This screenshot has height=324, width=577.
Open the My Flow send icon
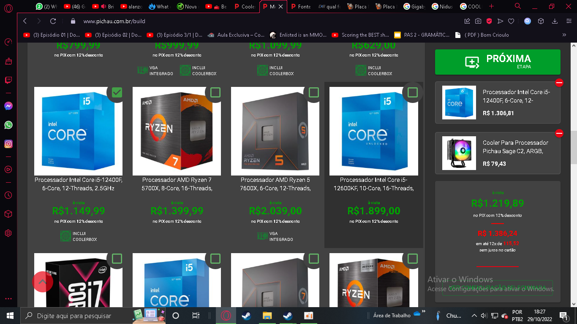coord(500,21)
